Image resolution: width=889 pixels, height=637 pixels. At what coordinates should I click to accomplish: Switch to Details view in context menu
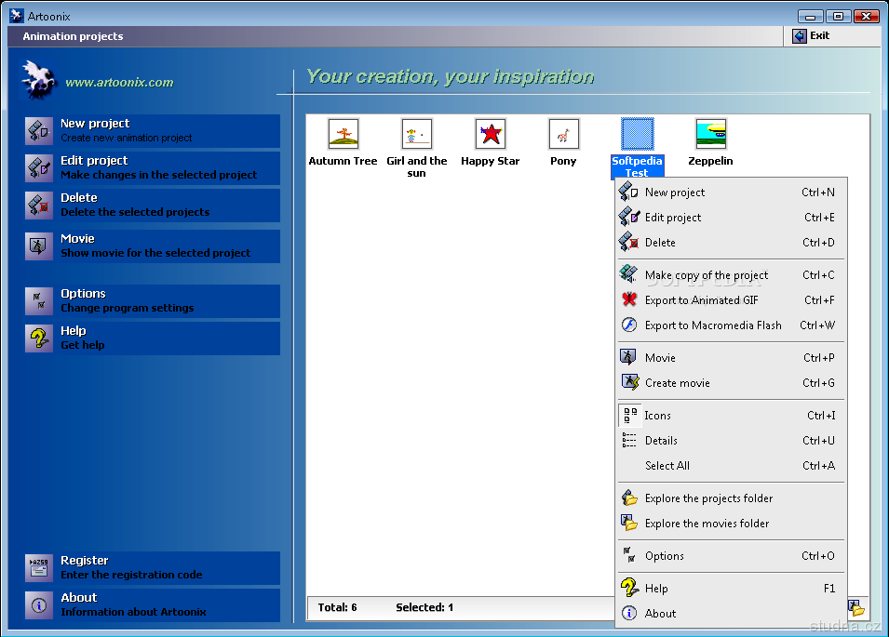(x=661, y=441)
